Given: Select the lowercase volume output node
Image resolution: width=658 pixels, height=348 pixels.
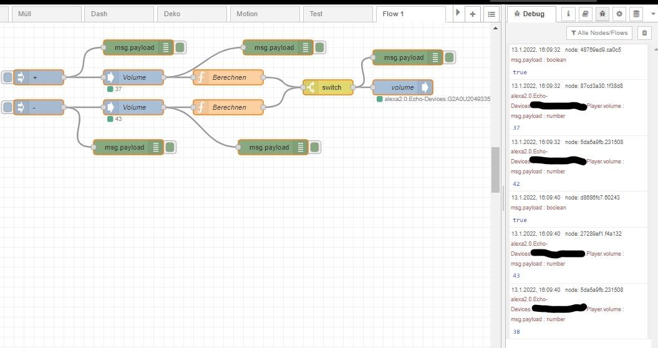Looking at the screenshot, I should pyautogui.click(x=402, y=87).
